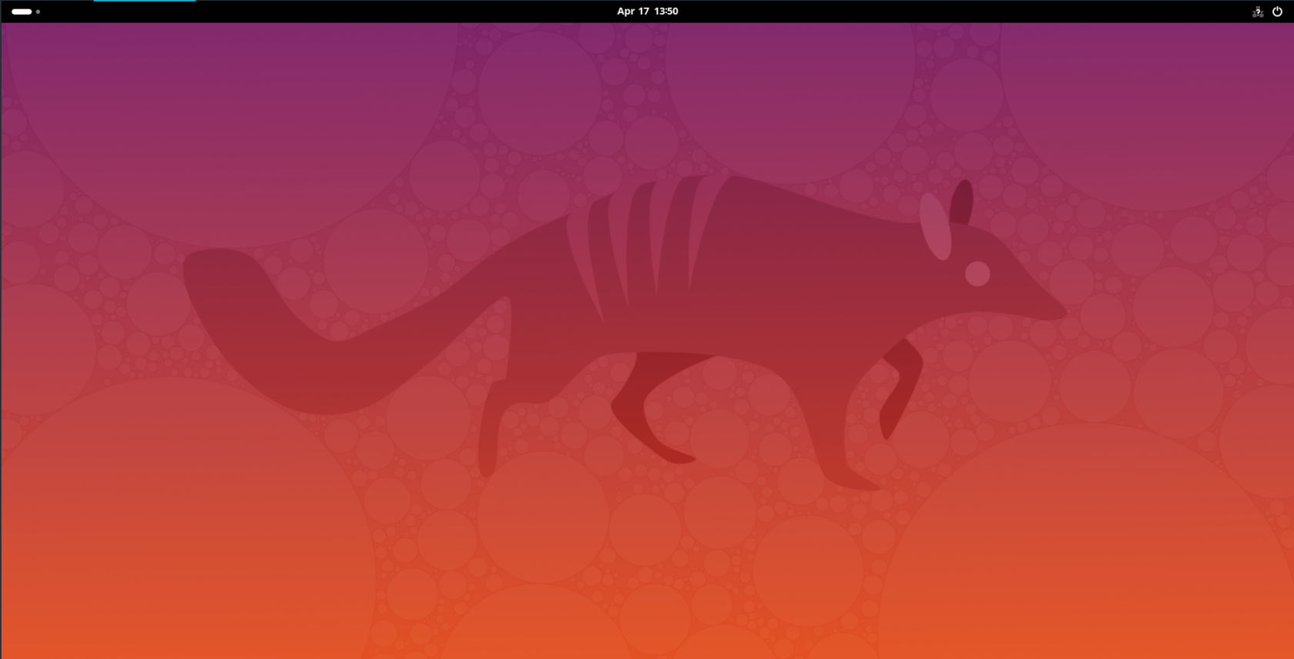Click the date Apr 17 in top bar
1294x659 pixels.
tap(632, 12)
